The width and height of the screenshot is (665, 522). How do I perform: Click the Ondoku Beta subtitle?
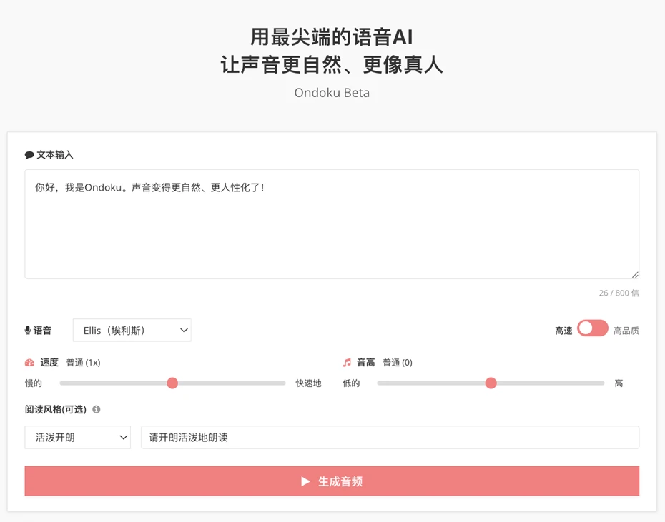(332, 93)
